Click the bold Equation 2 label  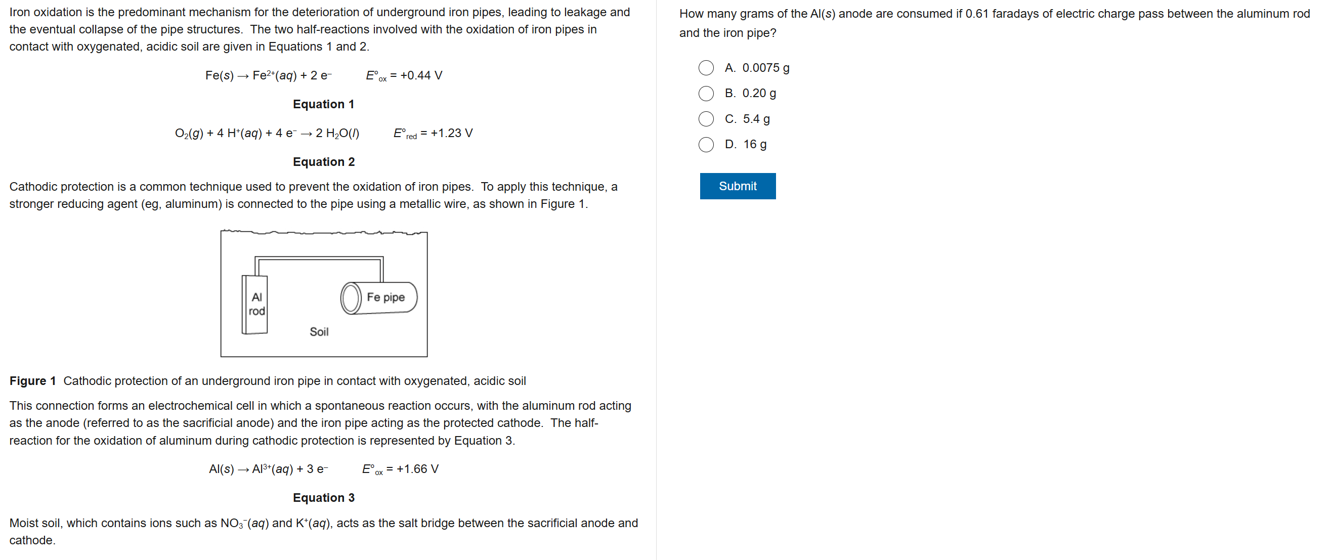click(323, 162)
